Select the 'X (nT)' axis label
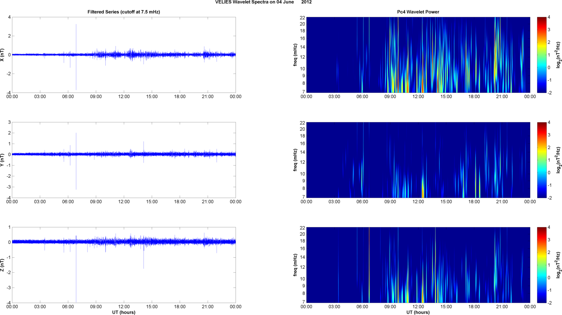The image size is (562, 315). click(3, 55)
